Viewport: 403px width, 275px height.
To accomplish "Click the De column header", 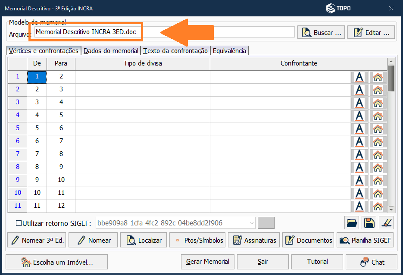I will [37, 64].
